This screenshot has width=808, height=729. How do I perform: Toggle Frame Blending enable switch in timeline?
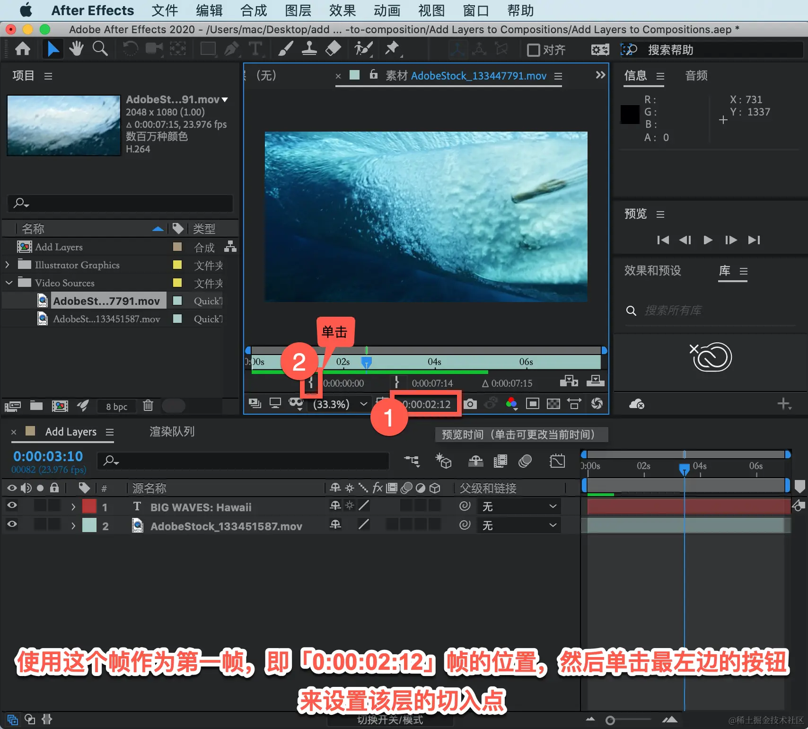coord(500,461)
